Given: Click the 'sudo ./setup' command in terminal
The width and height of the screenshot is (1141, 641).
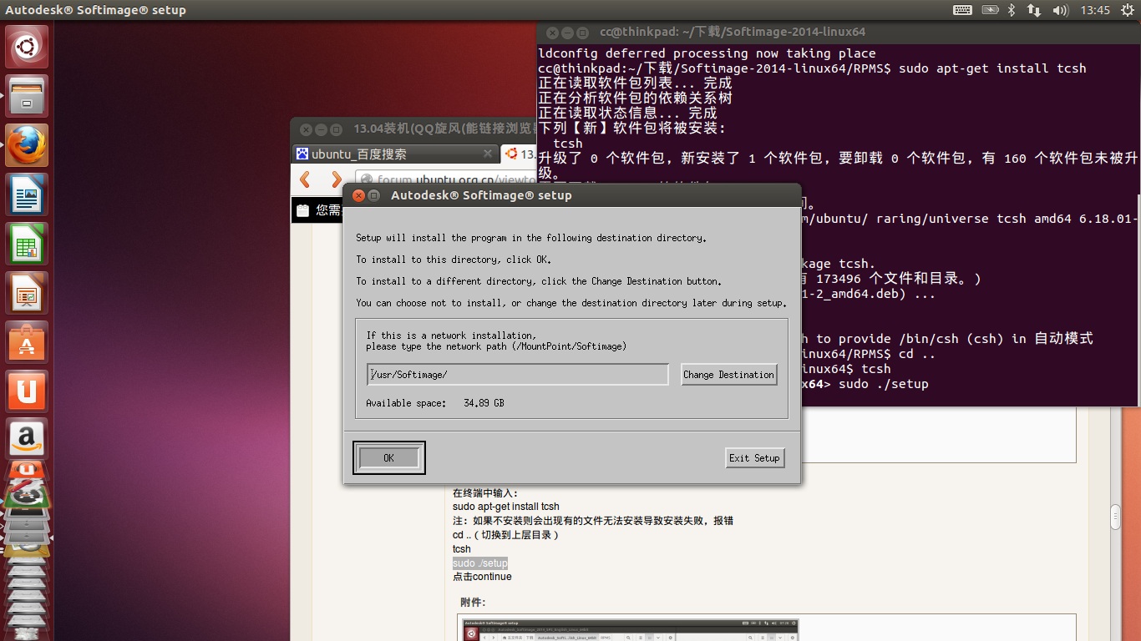Looking at the screenshot, I should pyautogui.click(x=884, y=384).
